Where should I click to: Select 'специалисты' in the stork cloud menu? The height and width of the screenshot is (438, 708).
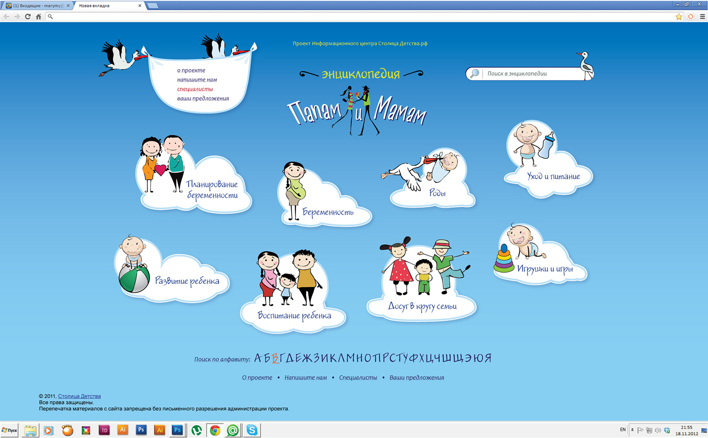(195, 89)
